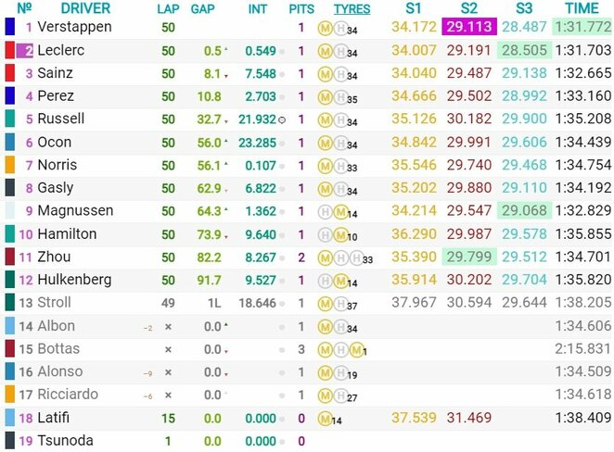Select the S2 sector column header
Viewport: 614px width, 452px height.
[469, 8]
